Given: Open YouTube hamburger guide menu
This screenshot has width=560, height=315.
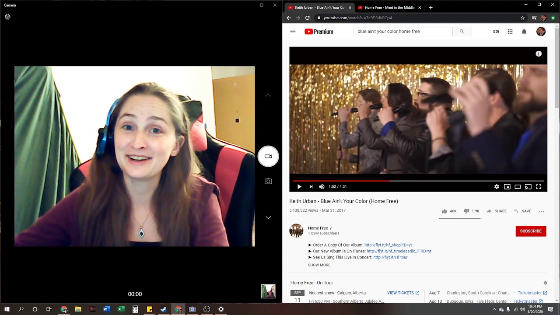Looking at the screenshot, I should click(293, 31).
